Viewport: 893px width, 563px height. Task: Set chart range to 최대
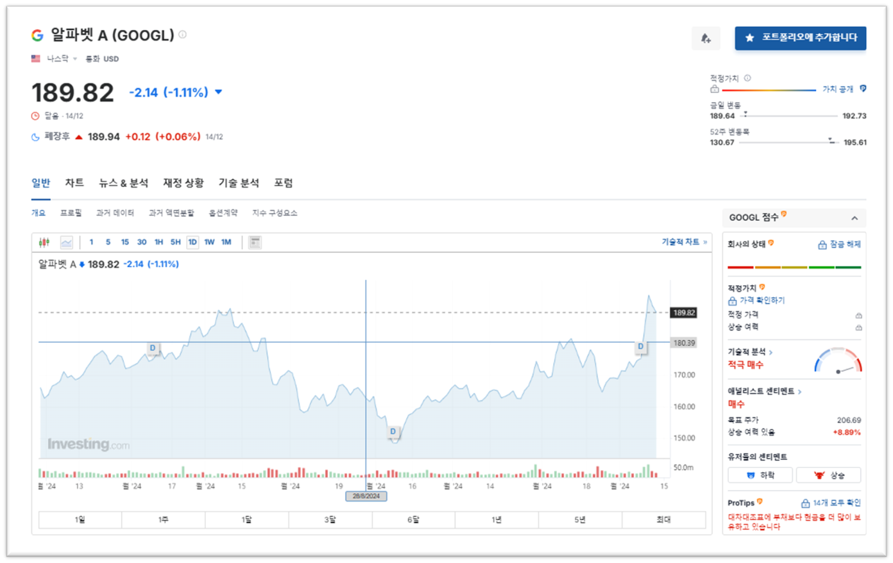(664, 519)
